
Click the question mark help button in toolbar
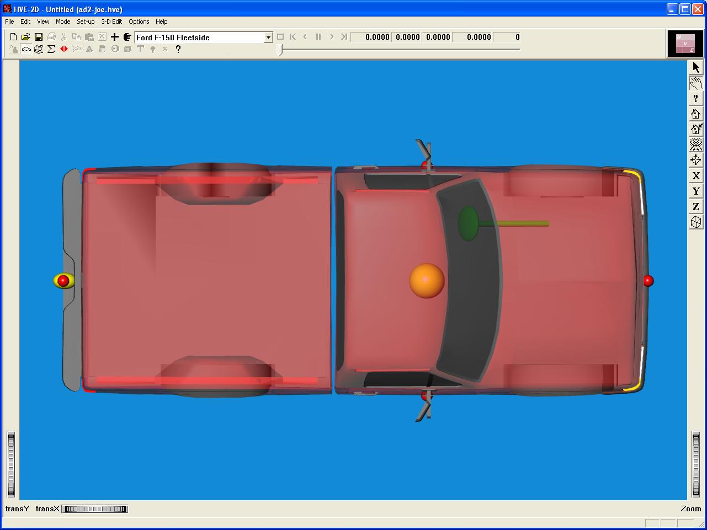point(178,49)
